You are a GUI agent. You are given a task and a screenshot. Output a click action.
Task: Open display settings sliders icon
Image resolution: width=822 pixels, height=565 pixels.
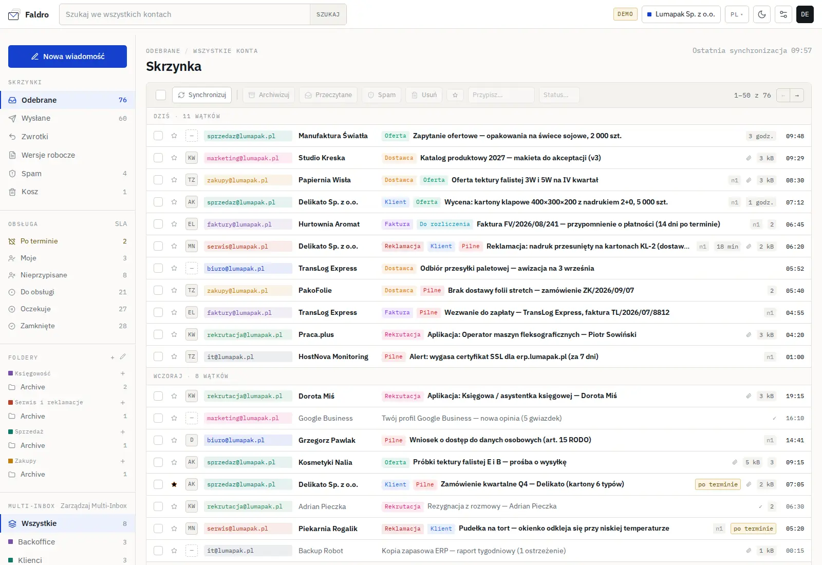[783, 14]
